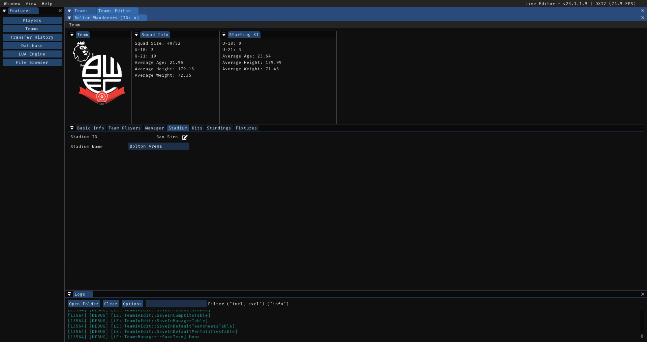
Task: Select the Starting XI panel tab
Action: [244, 35]
